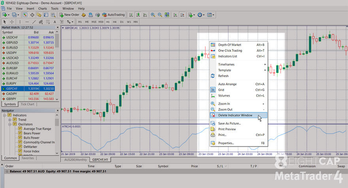Close the Market Watch panel

click(57, 27)
